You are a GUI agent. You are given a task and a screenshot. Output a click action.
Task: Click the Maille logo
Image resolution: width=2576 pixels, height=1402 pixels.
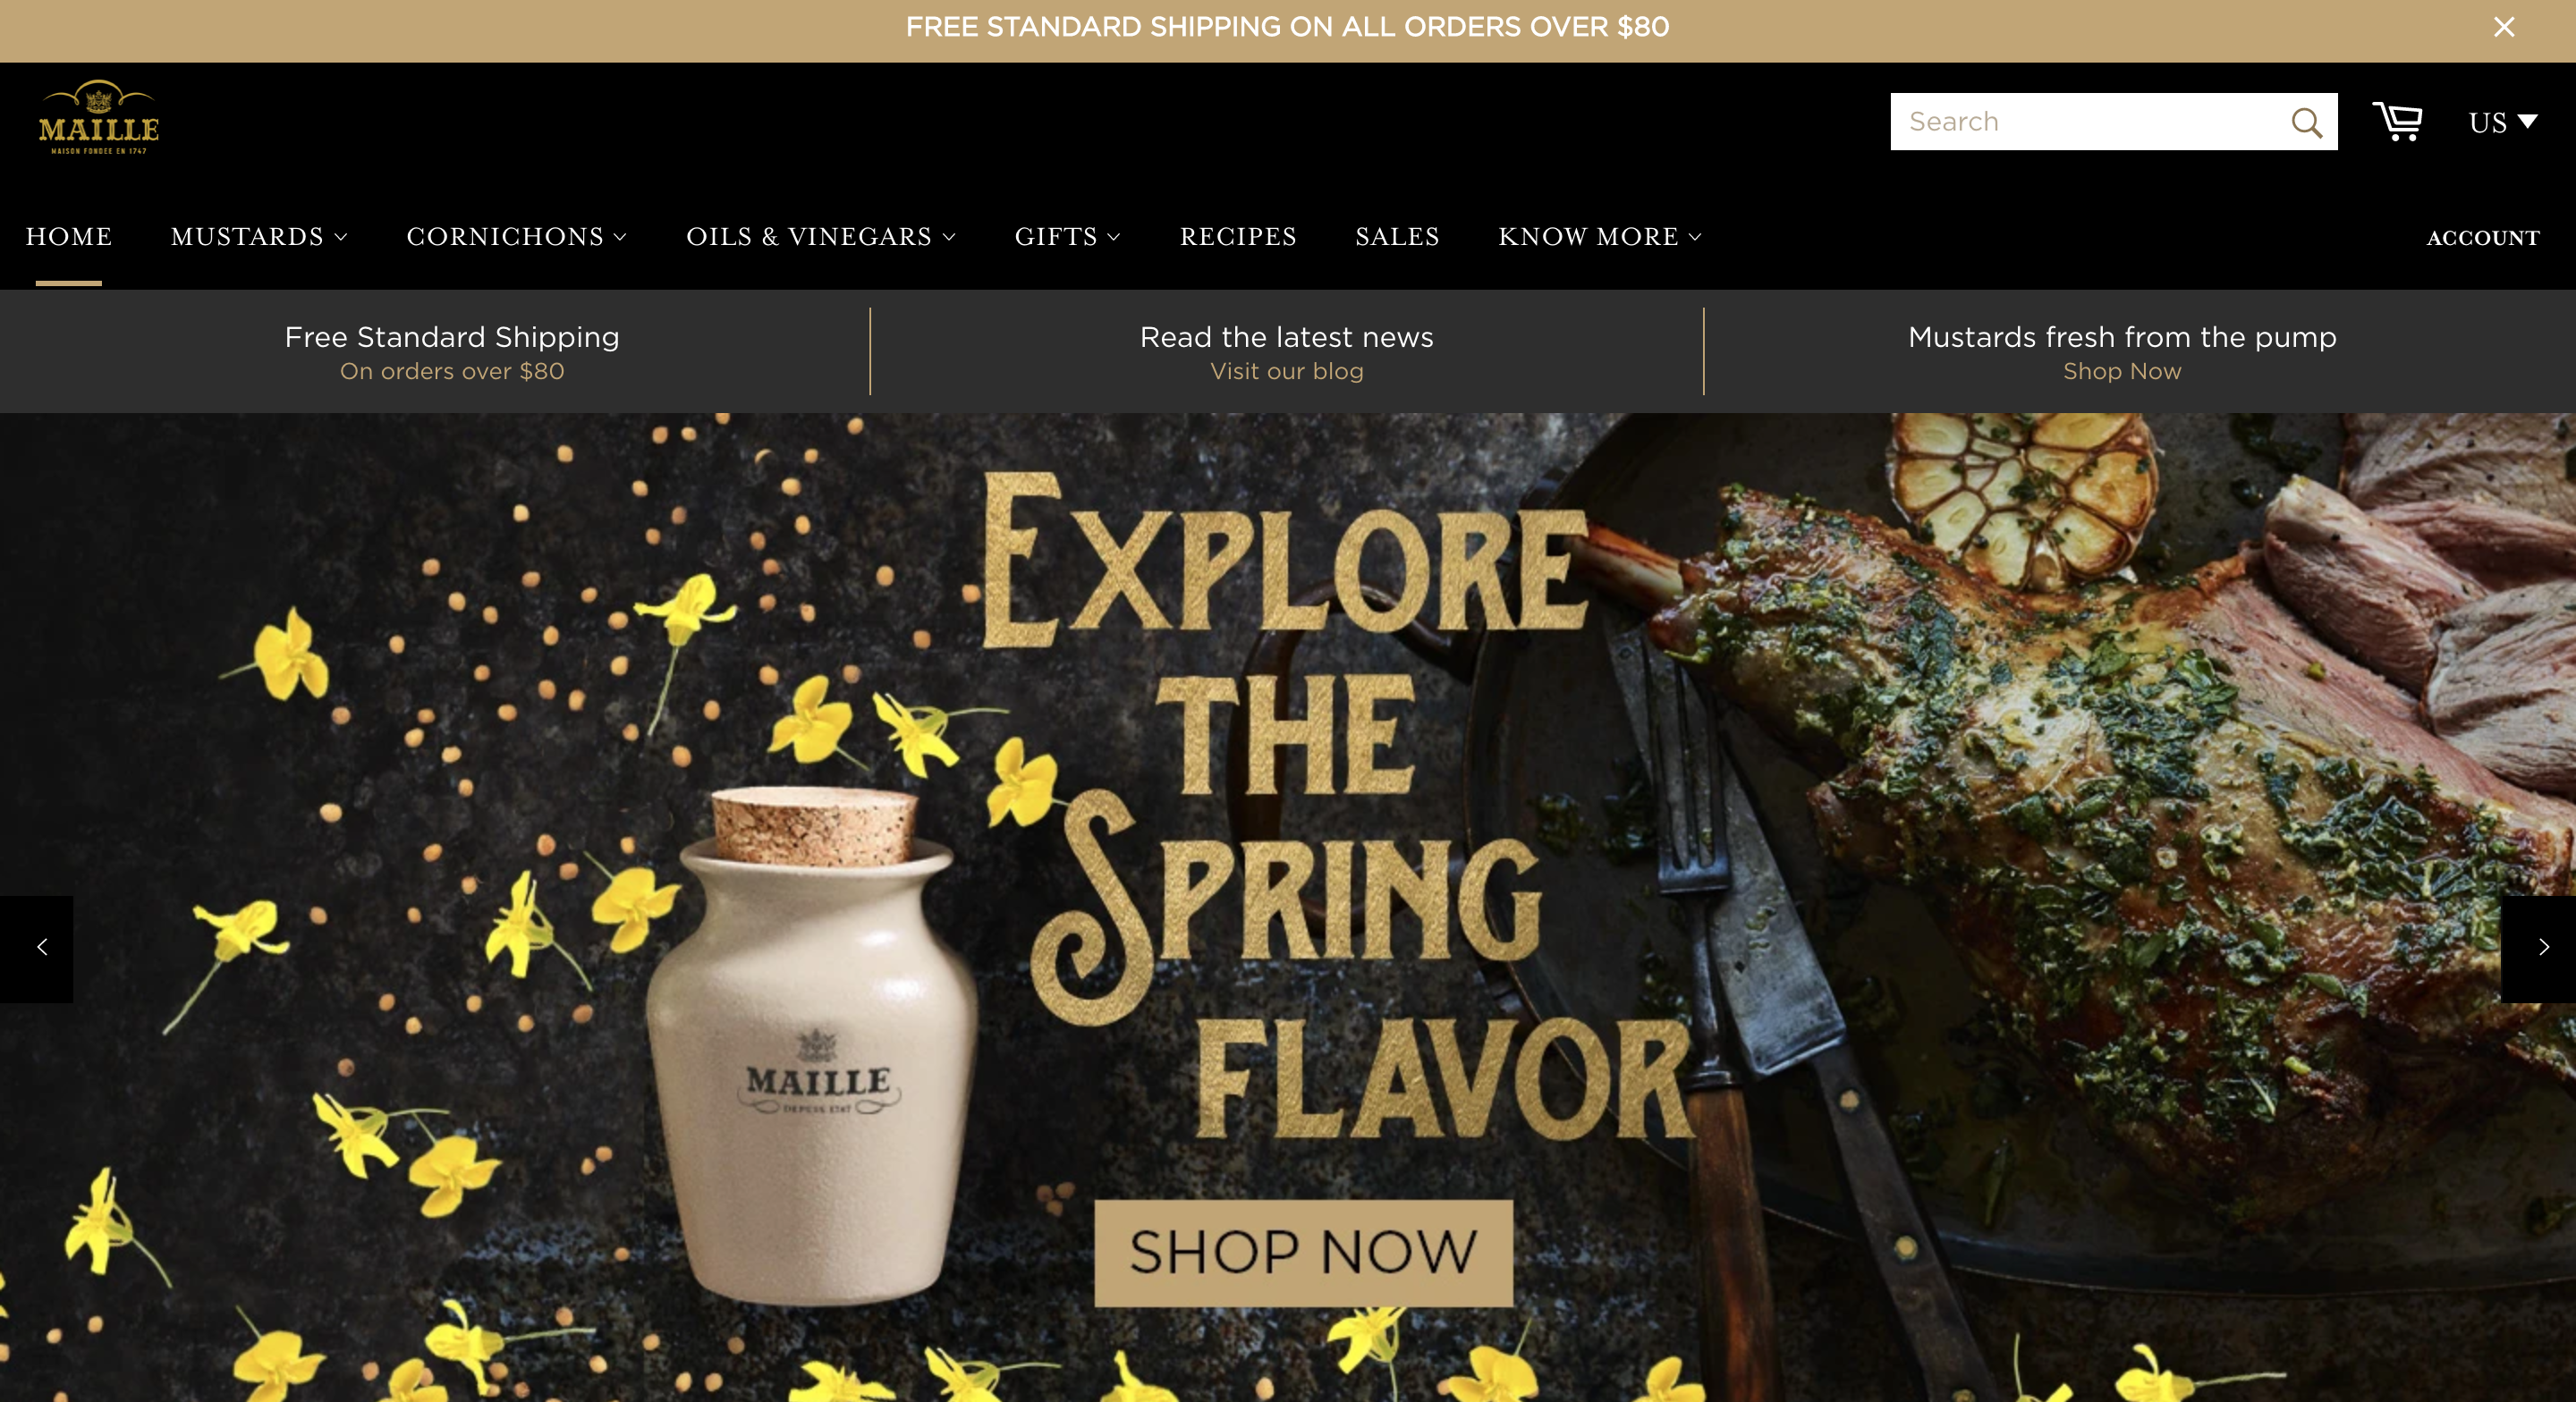tap(99, 118)
